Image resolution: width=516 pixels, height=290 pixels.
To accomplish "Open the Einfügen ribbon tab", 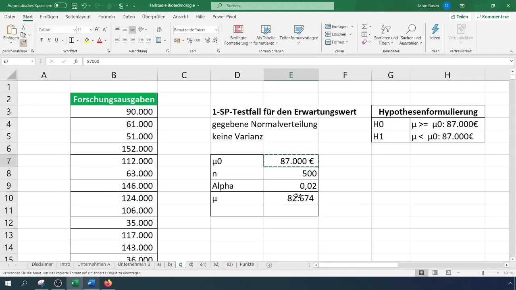I will click(49, 17).
